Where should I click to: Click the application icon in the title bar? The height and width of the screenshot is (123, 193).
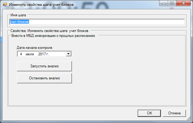pyautogui.click(x=5, y=5)
